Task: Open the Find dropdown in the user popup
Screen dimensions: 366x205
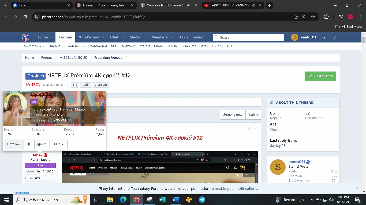Action: click(59, 144)
